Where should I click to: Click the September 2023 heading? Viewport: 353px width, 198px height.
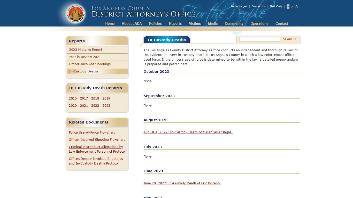pyautogui.click(x=159, y=96)
